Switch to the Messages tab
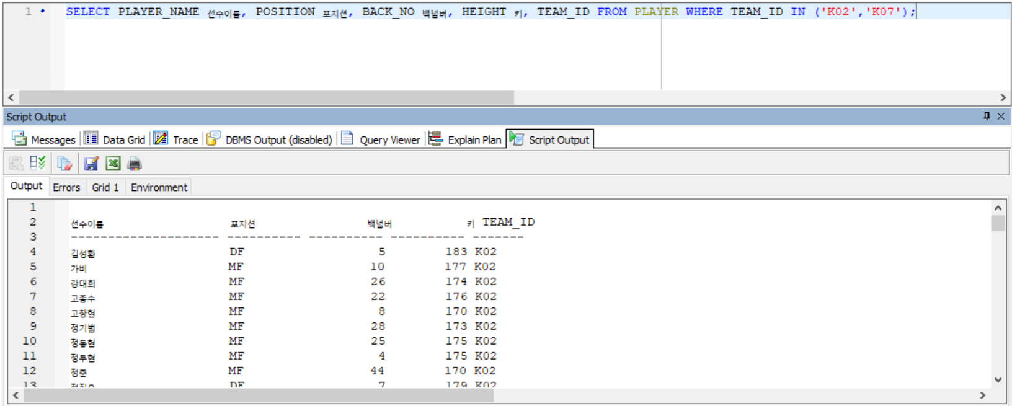 tap(43, 139)
